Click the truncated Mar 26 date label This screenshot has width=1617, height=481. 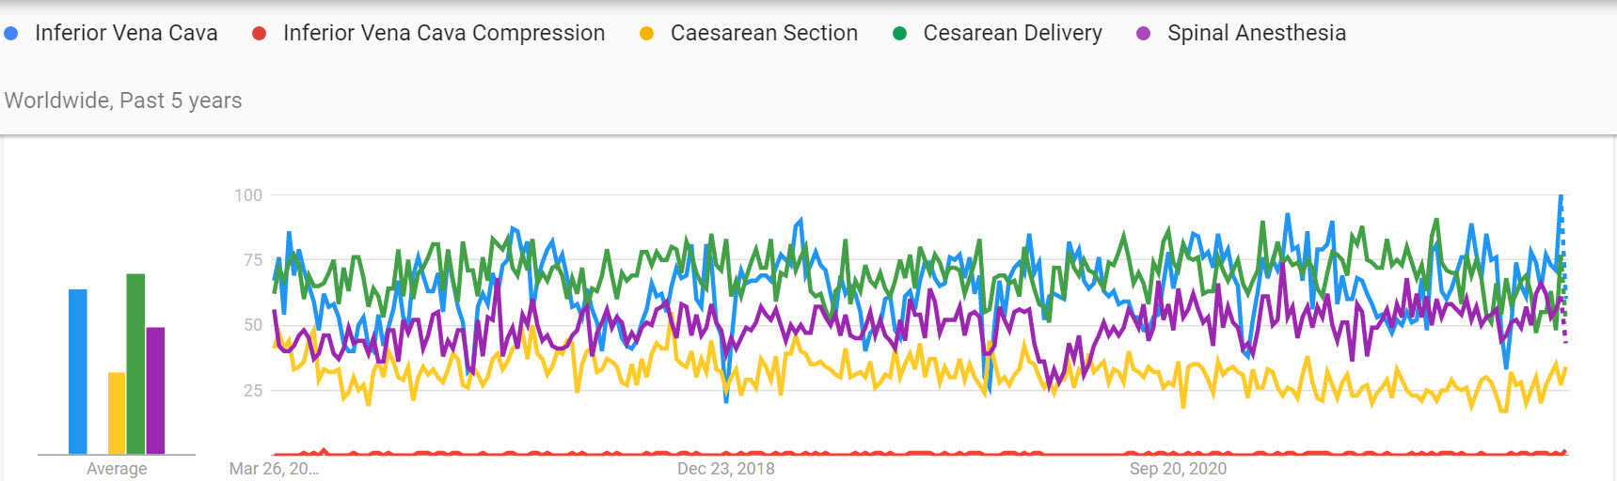pyautogui.click(x=274, y=469)
